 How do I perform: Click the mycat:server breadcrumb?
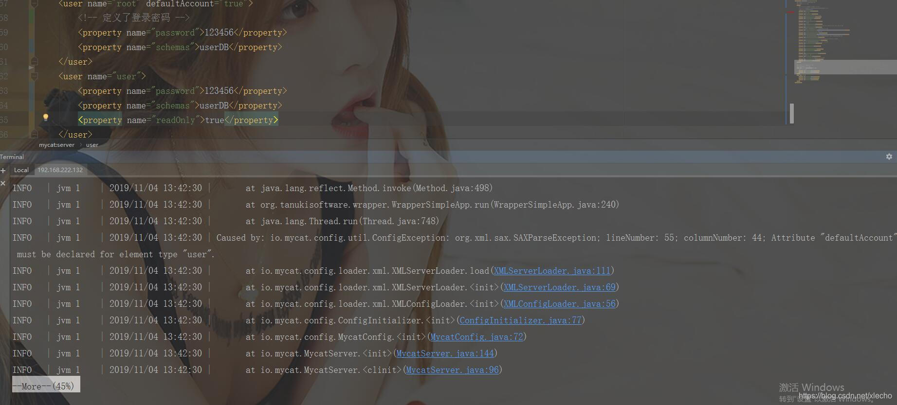point(57,145)
